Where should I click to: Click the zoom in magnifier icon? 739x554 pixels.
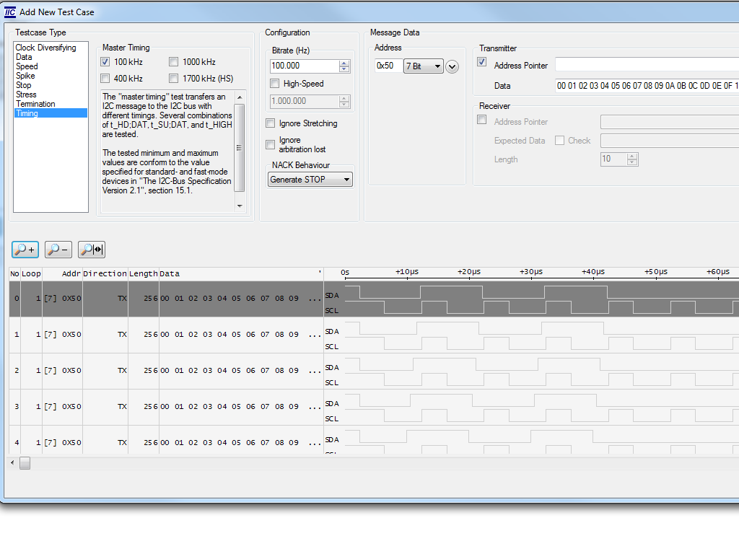25,250
